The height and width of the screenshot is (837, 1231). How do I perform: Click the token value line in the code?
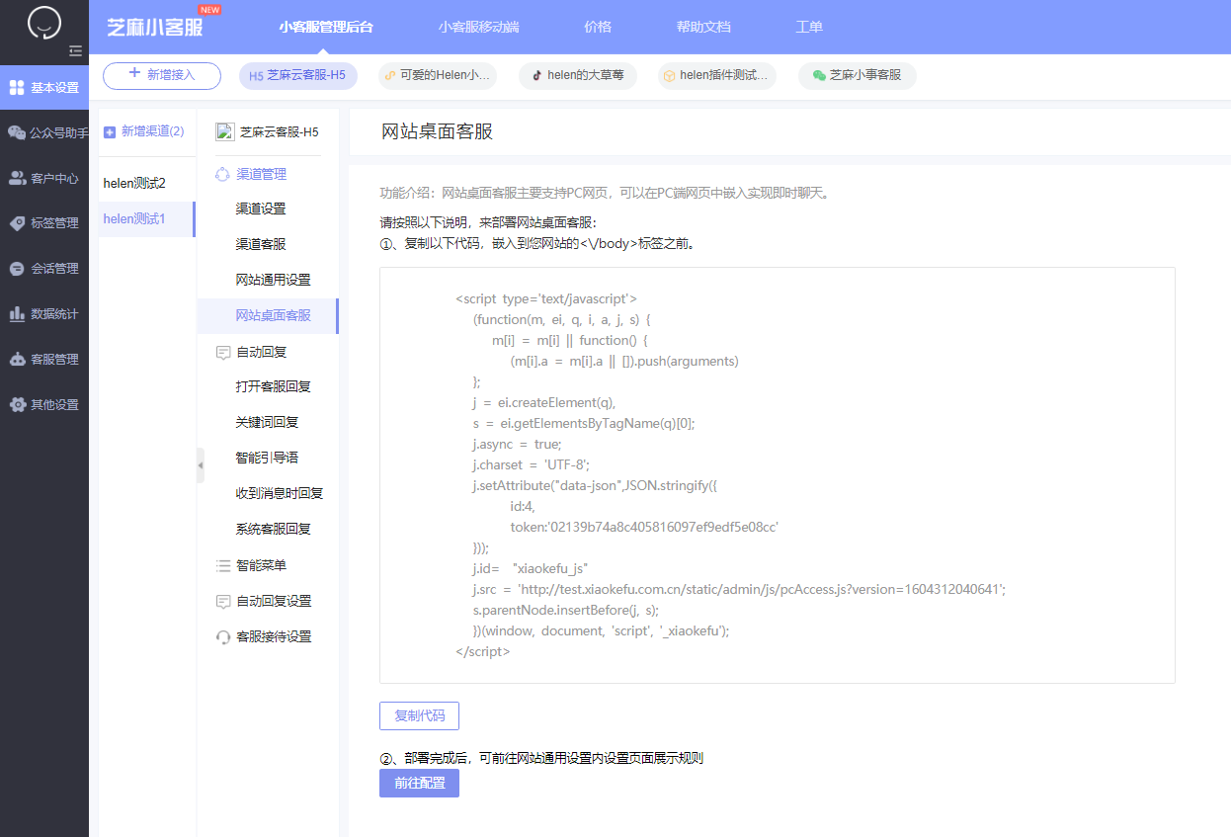pyautogui.click(x=644, y=527)
